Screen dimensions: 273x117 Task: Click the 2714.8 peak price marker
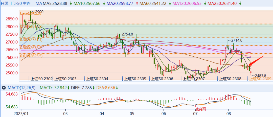click(x=235, y=40)
